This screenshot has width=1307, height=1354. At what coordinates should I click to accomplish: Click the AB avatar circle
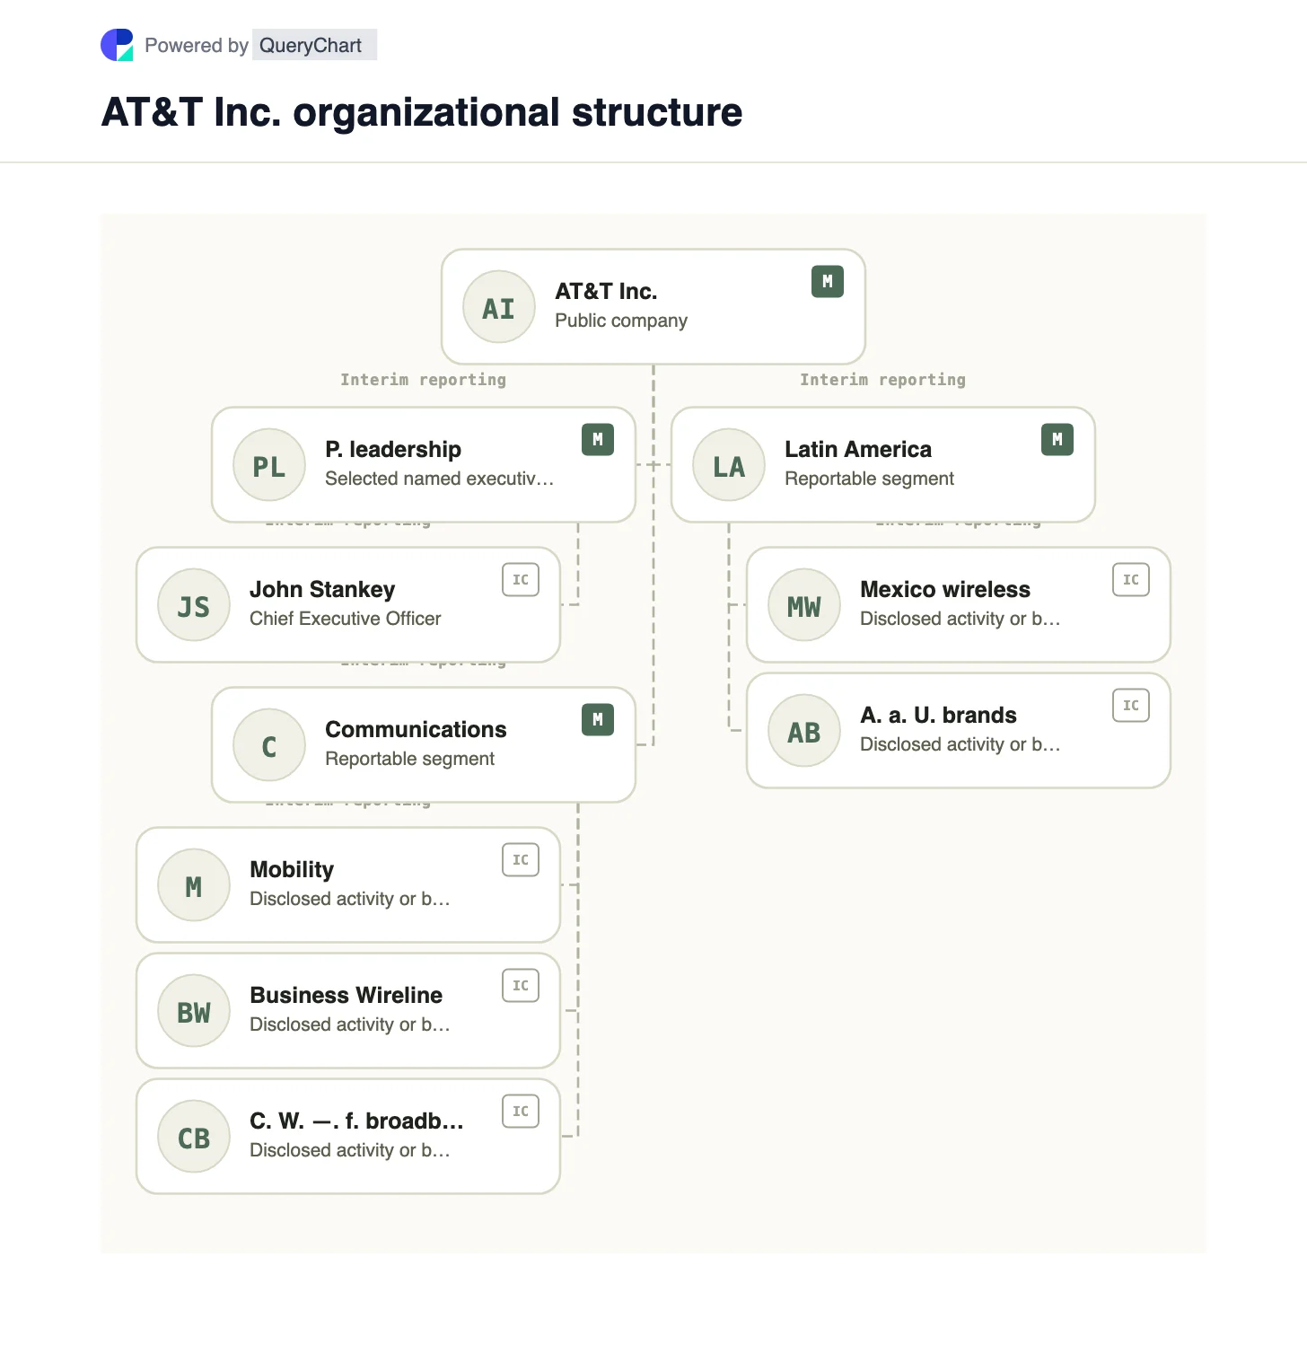click(804, 731)
